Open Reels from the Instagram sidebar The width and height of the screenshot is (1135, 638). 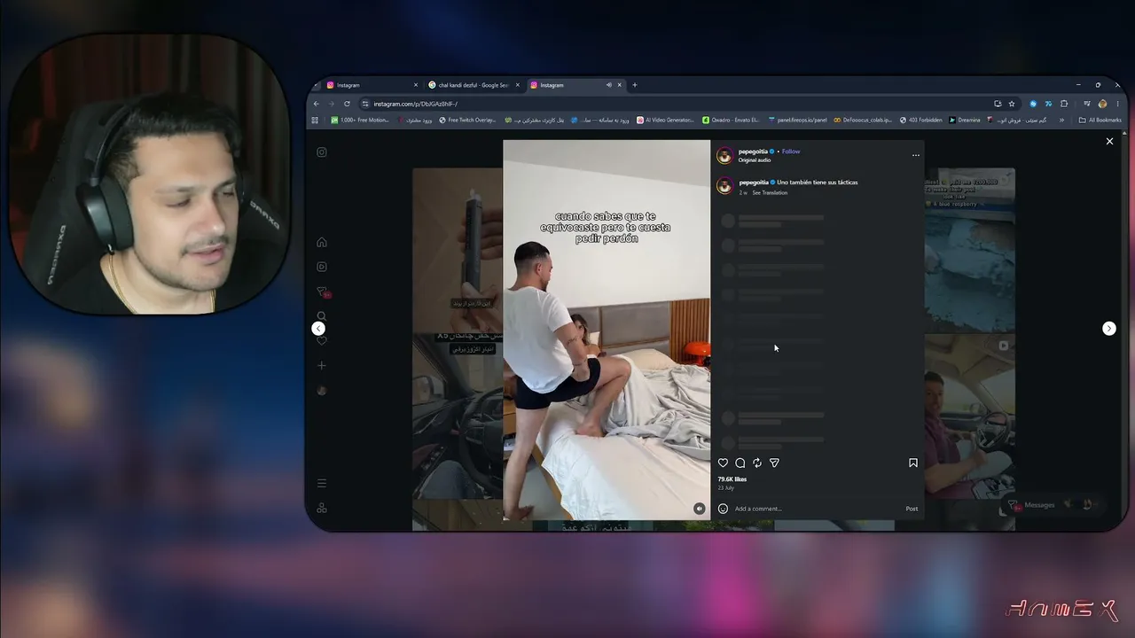coord(322,267)
